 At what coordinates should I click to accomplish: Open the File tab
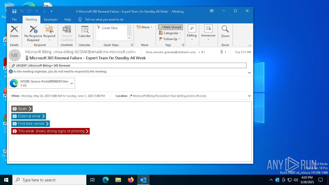coord(14,20)
